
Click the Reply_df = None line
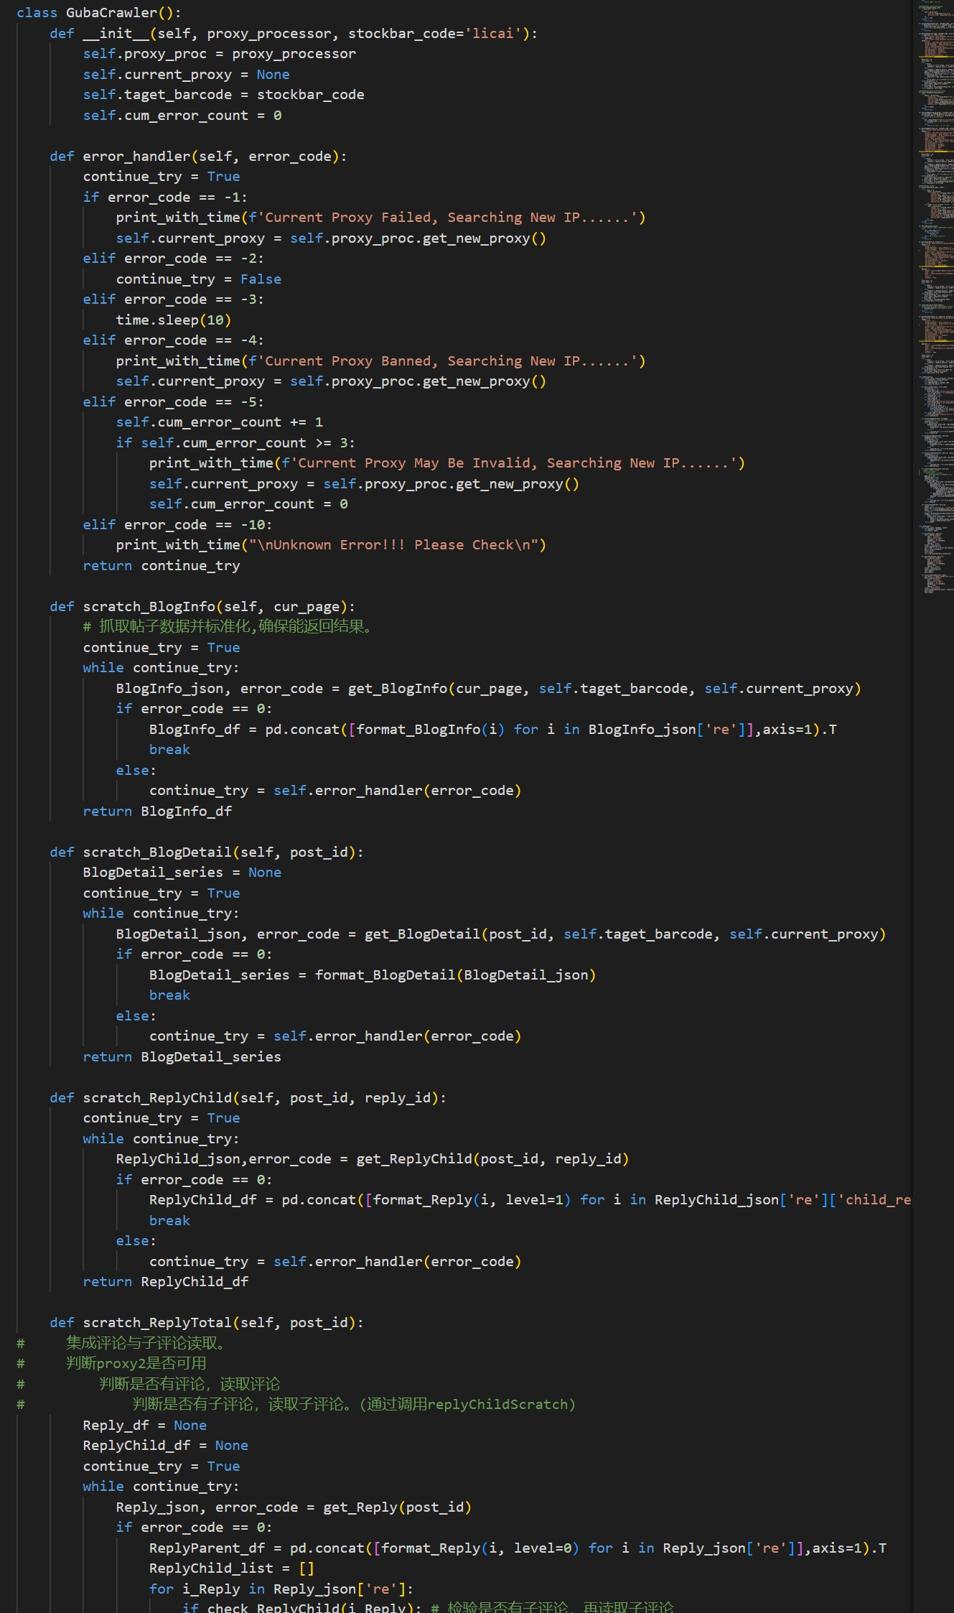click(x=144, y=1425)
